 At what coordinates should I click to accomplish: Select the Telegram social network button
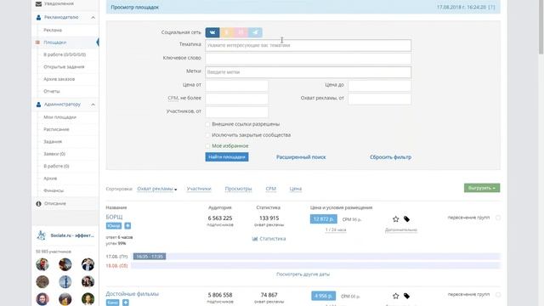(x=255, y=32)
